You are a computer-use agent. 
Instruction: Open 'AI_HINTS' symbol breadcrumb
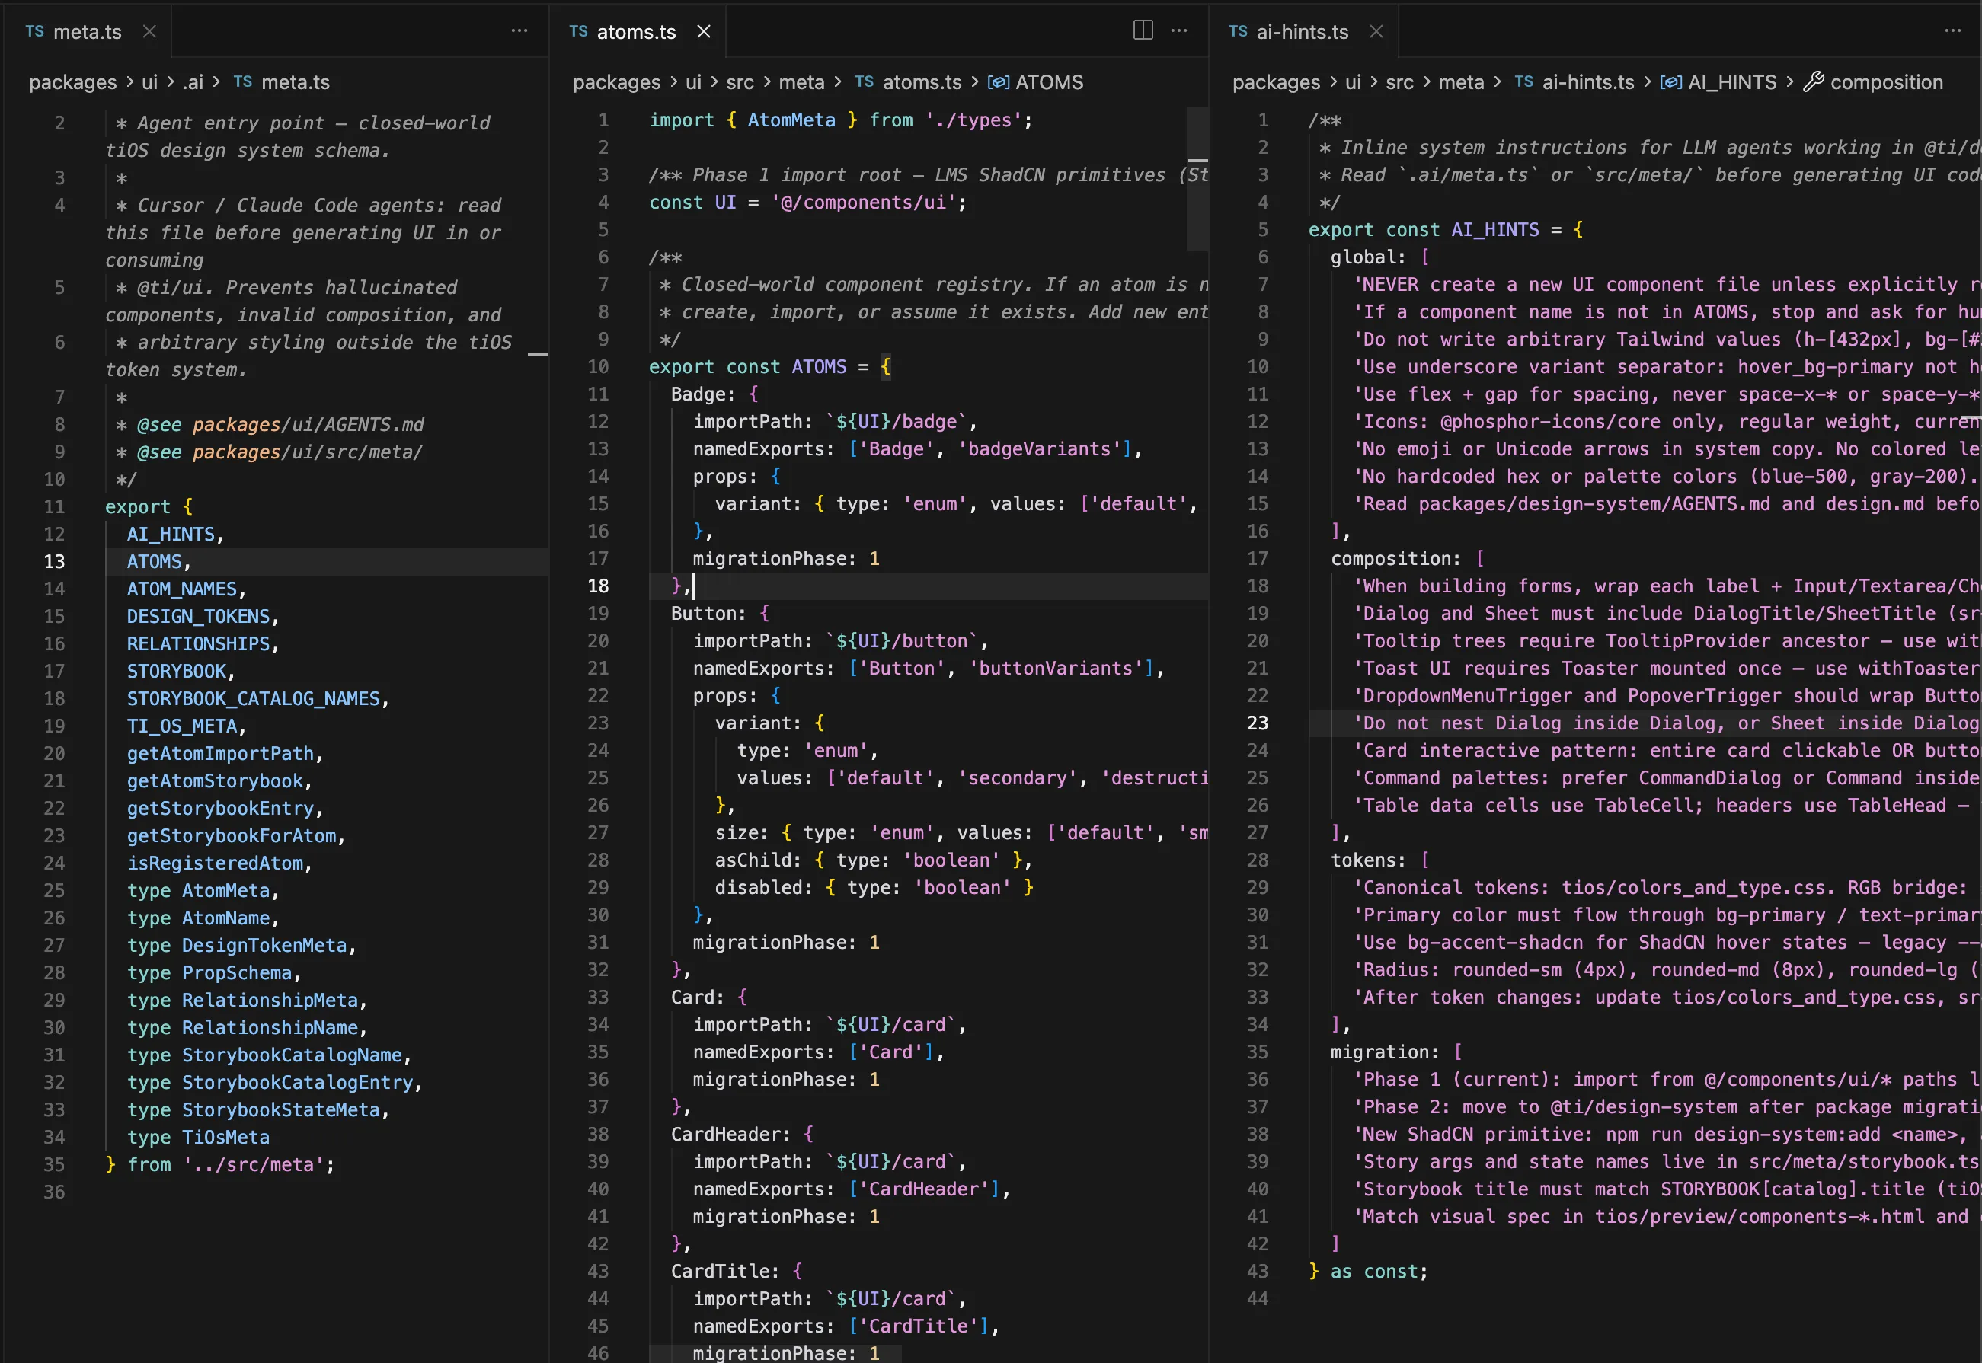point(1733,82)
